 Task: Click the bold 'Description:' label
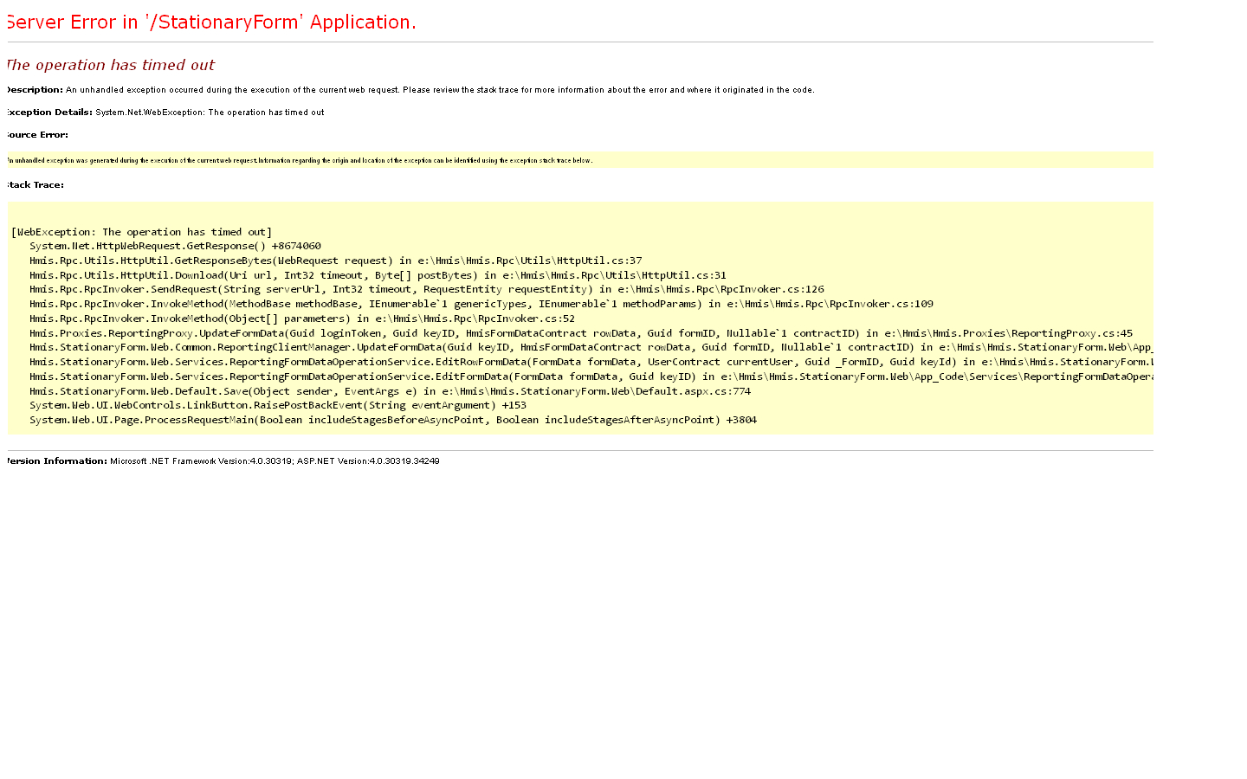35,90
